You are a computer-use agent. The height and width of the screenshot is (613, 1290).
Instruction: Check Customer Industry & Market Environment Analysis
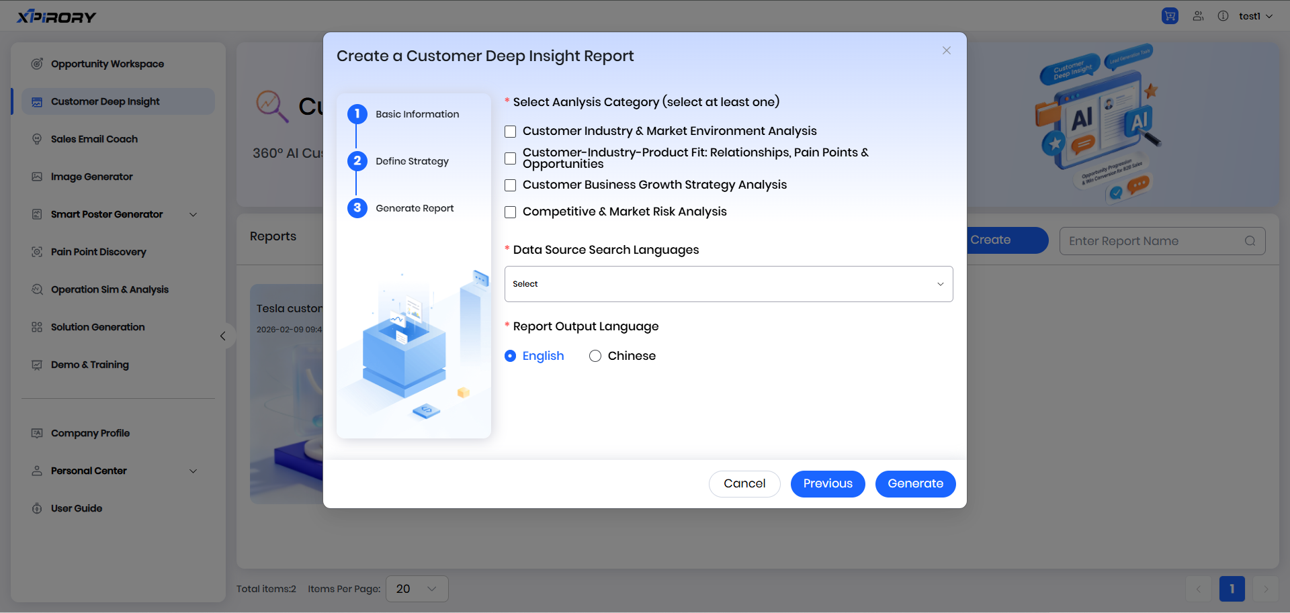pyautogui.click(x=511, y=132)
